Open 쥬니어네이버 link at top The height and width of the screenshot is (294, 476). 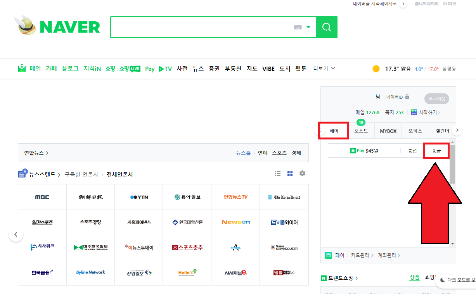coord(426,4)
